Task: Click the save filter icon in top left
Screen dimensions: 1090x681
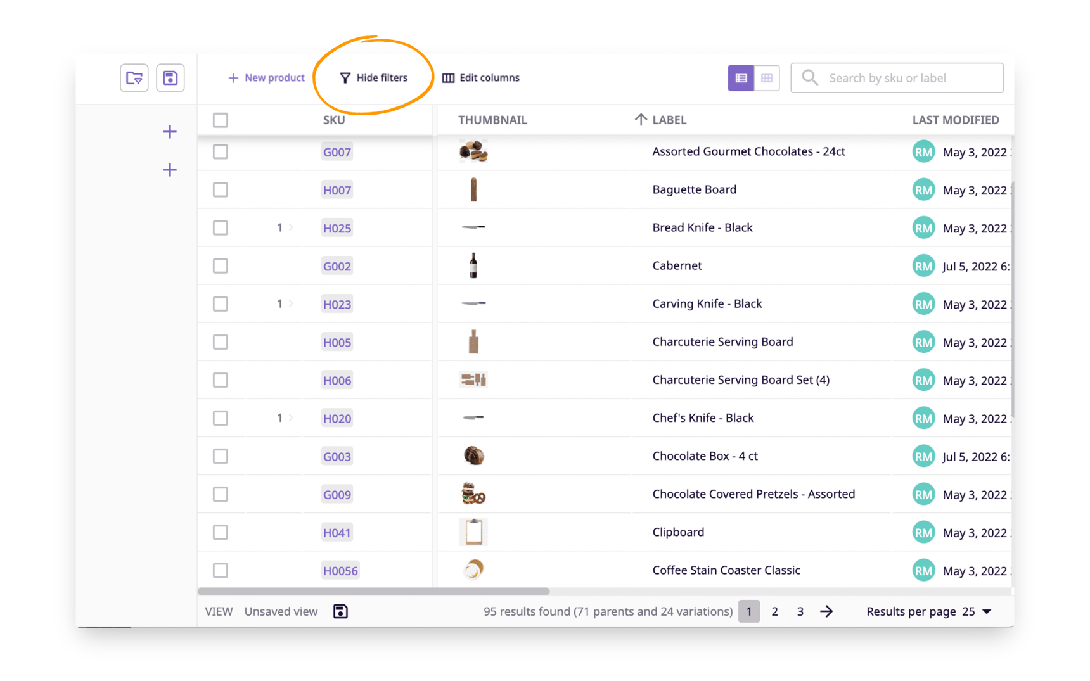Action: coord(170,77)
